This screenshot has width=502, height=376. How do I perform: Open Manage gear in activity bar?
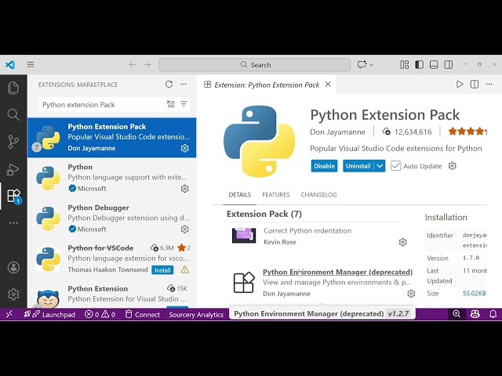[13, 295]
